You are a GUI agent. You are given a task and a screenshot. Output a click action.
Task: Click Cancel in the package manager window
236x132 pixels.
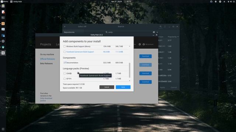point(174,87)
